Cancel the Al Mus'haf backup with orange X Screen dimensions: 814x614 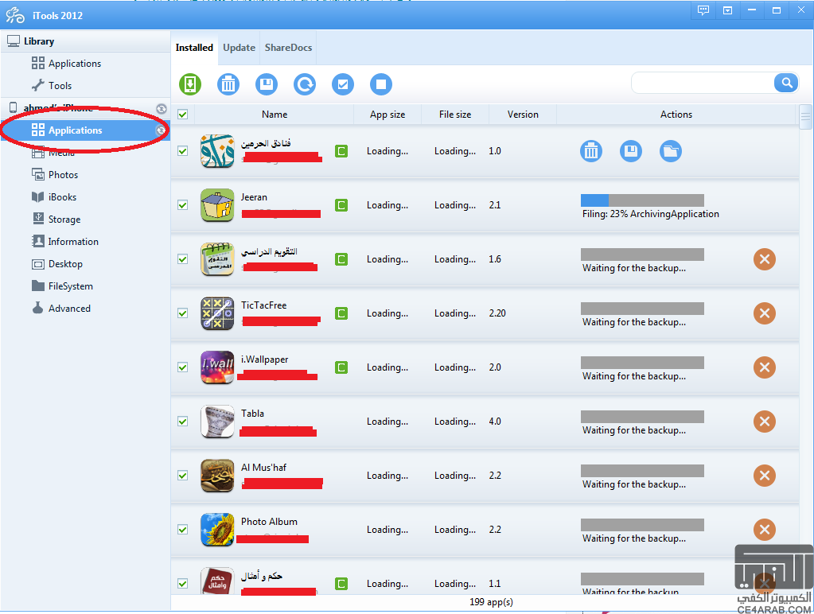point(764,476)
